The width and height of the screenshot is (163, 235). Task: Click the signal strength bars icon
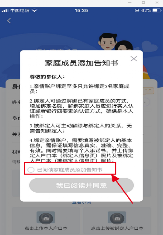click(5, 11)
